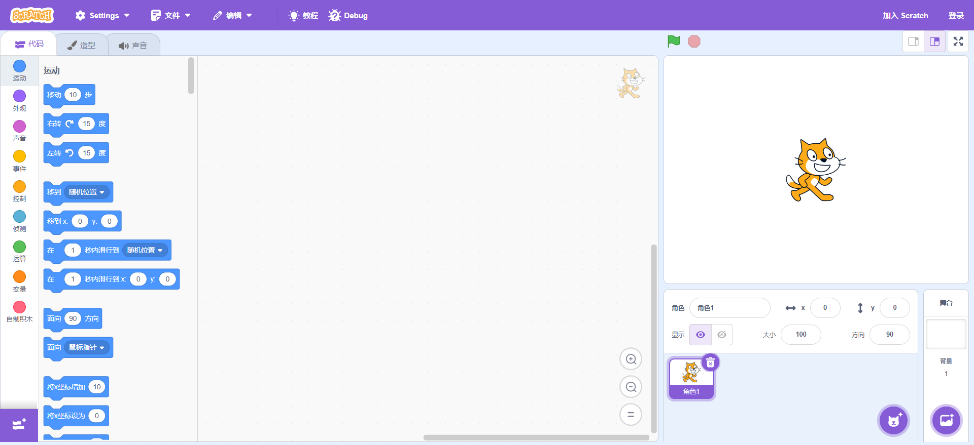The height and width of the screenshot is (445, 974).
Task: Click the green flag to run the project
Action: click(x=674, y=42)
